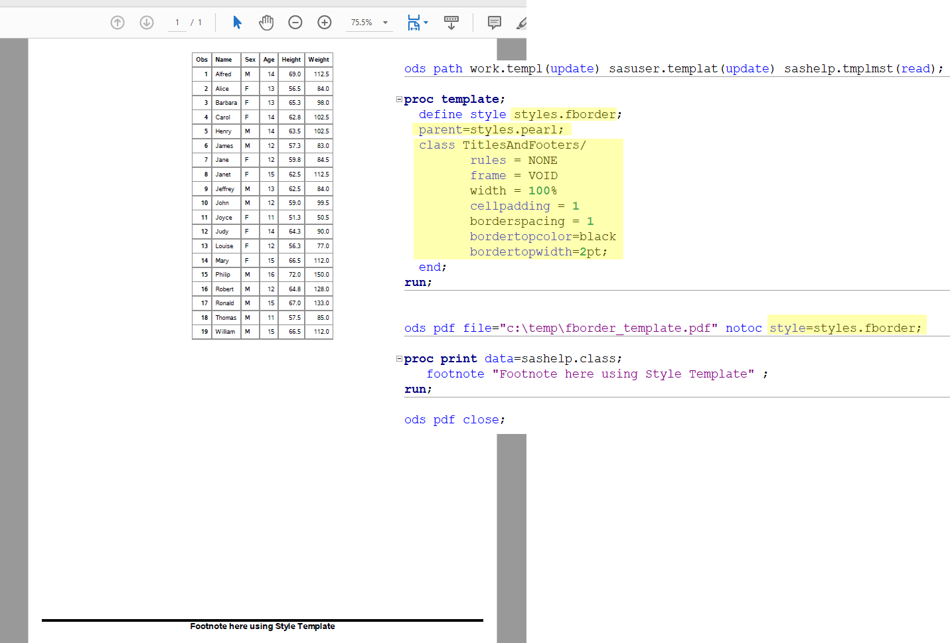Collapse the proc template code block

(x=399, y=98)
